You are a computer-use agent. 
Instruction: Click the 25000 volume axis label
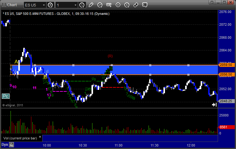[x=224, y=115]
